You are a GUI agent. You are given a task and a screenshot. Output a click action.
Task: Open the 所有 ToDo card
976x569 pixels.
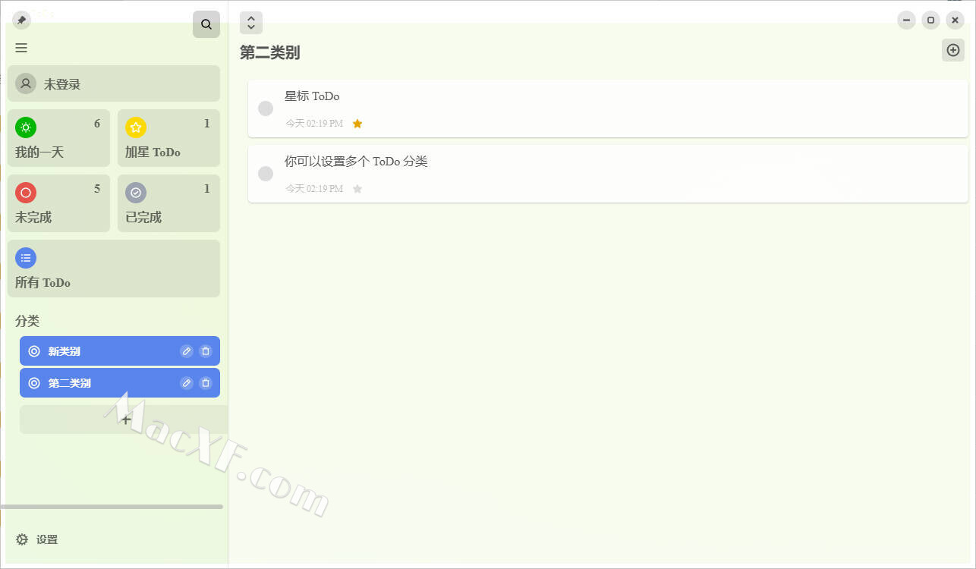coord(114,269)
